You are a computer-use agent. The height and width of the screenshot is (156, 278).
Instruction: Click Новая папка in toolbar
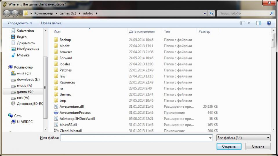coord(51,23)
